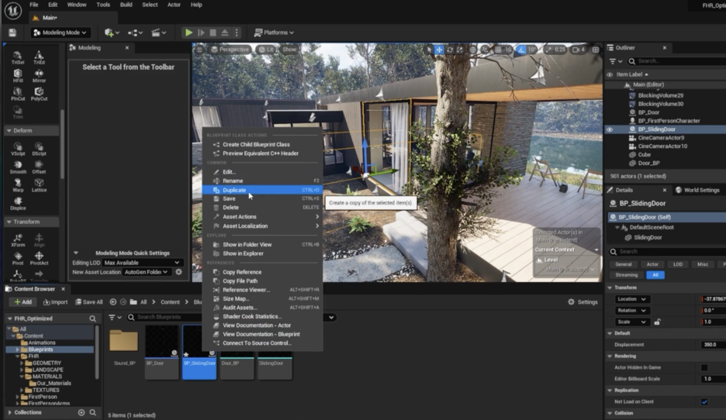Open the Location type dropdown in Details
Viewport: 726px width, 420px height.
[x=631, y=299]
